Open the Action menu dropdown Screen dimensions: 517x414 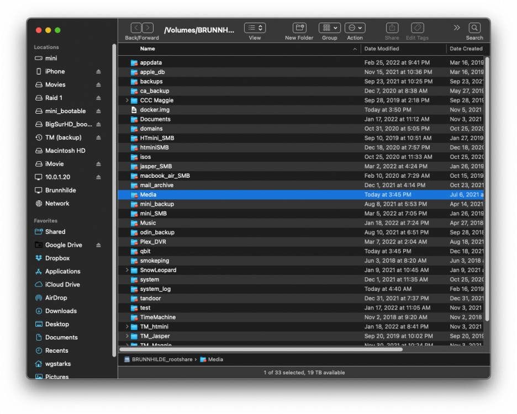(355, 28)
